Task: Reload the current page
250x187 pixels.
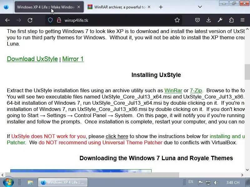Action: click(30, 20)
